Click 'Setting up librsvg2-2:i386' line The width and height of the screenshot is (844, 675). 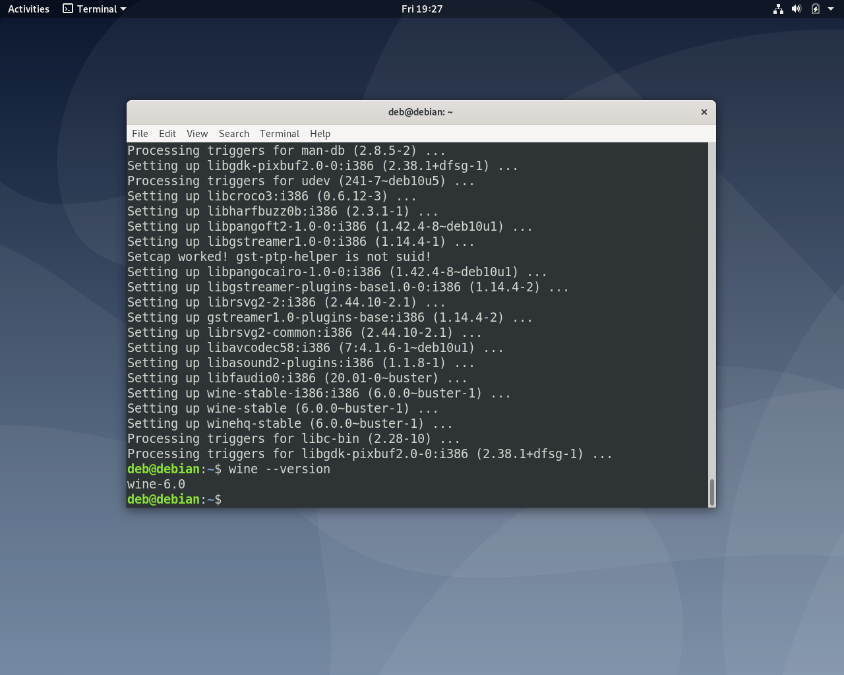(286, 303)
